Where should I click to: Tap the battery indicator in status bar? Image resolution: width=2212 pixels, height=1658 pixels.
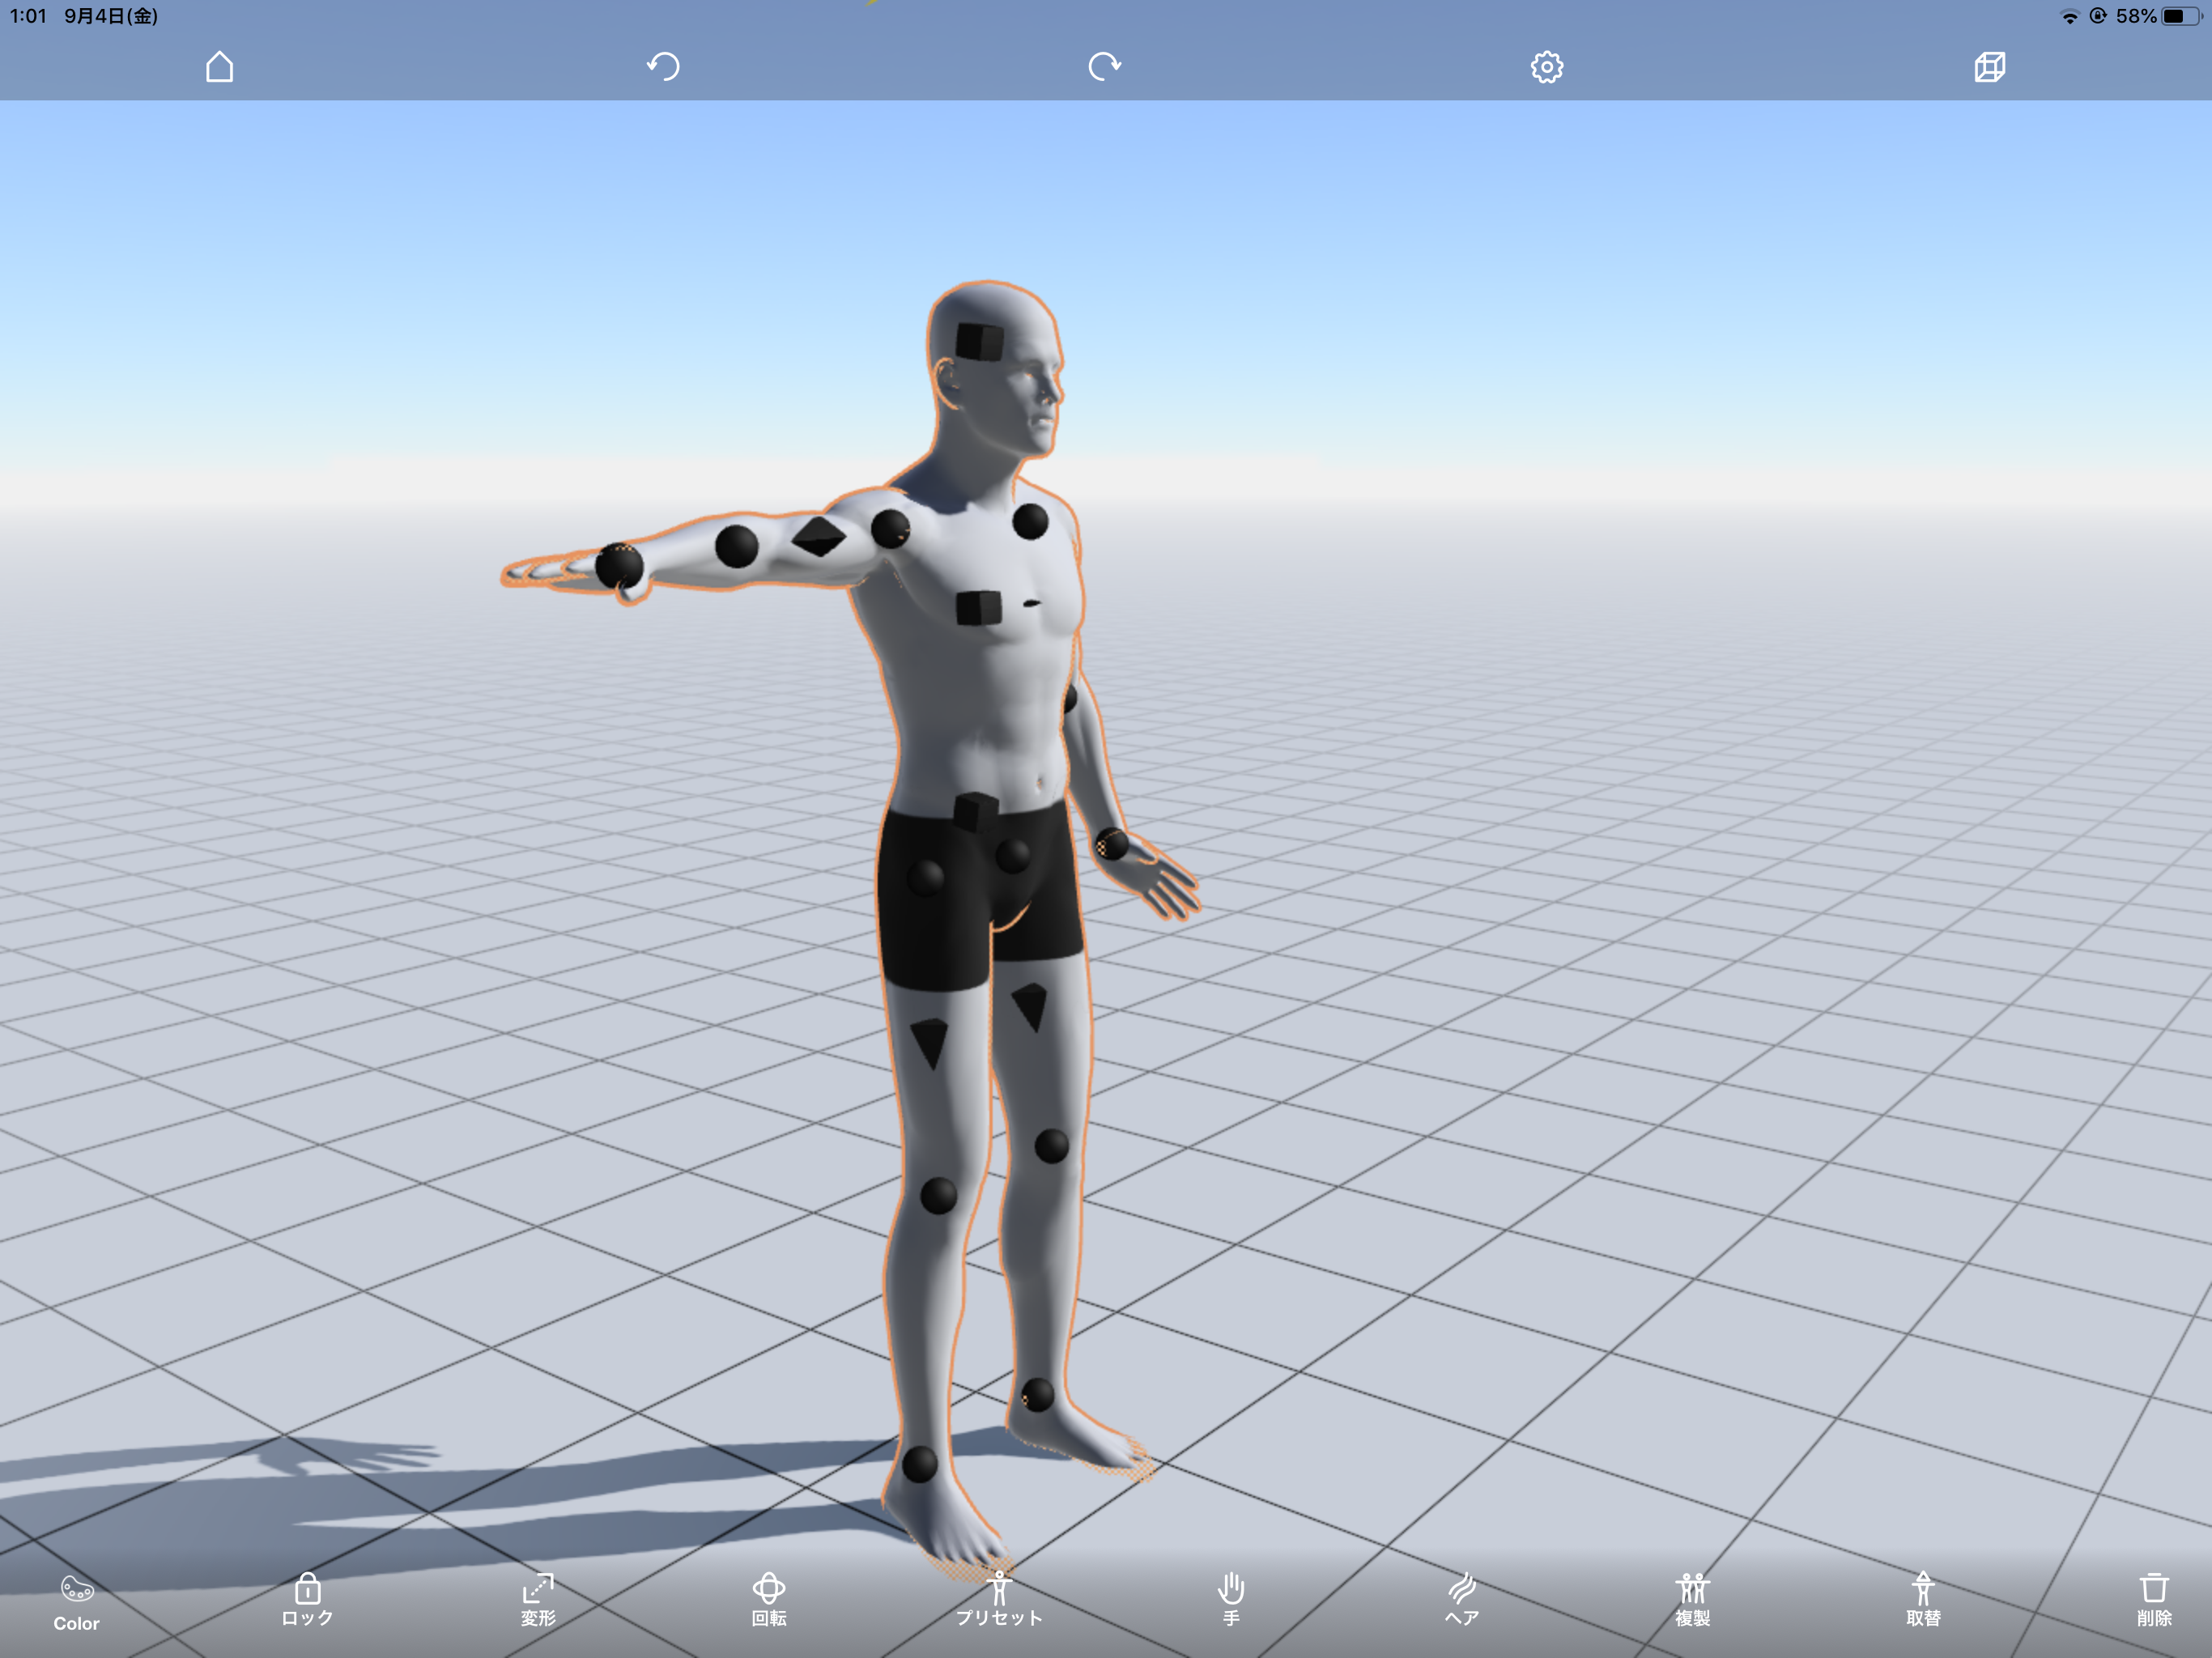2182,16
